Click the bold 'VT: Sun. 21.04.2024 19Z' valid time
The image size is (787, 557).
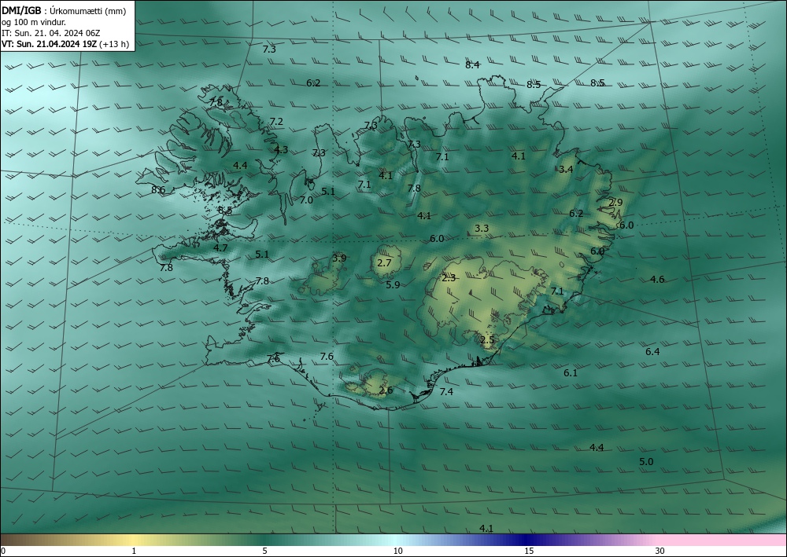[49, 44]
